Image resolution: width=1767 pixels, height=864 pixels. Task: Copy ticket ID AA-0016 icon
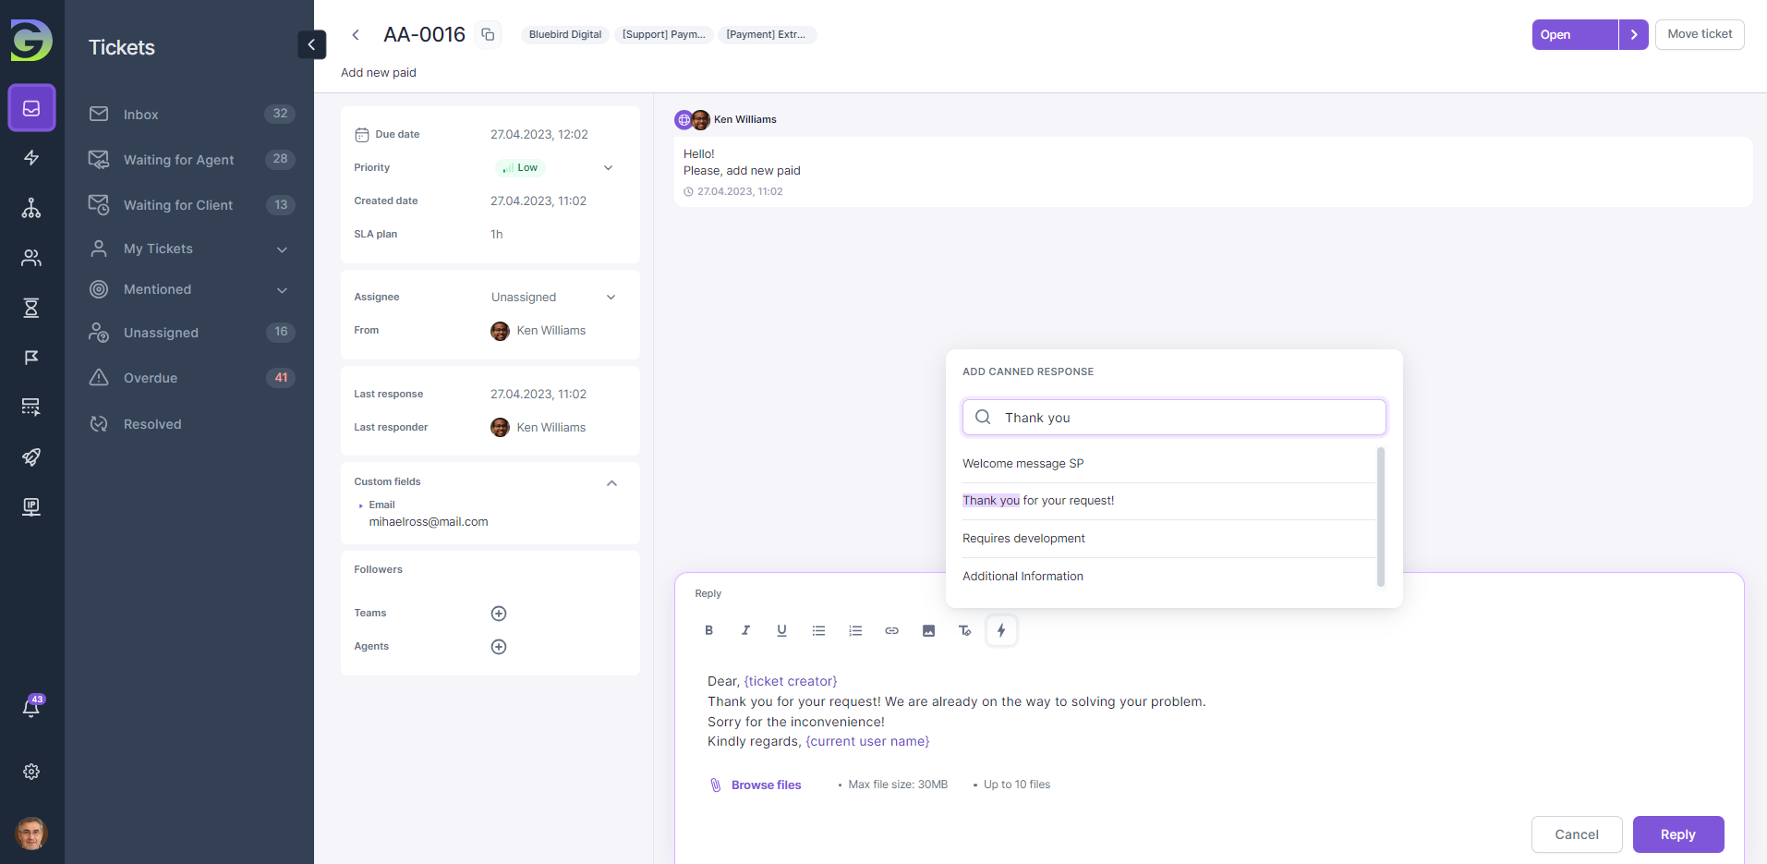[x=488, y=35]
